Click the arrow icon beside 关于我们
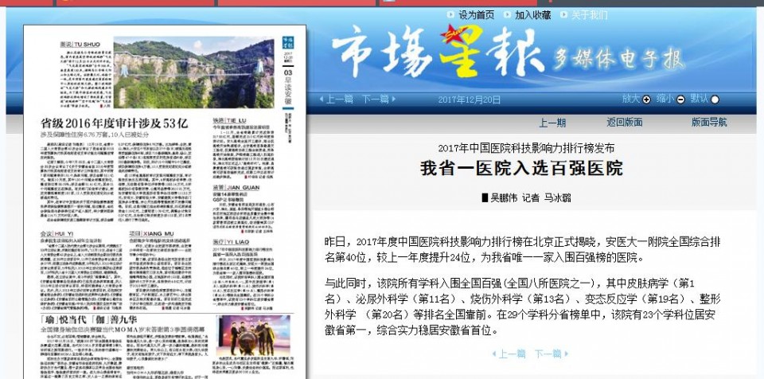The width and height of the screenshot is (764, 379). pos(563,15)
